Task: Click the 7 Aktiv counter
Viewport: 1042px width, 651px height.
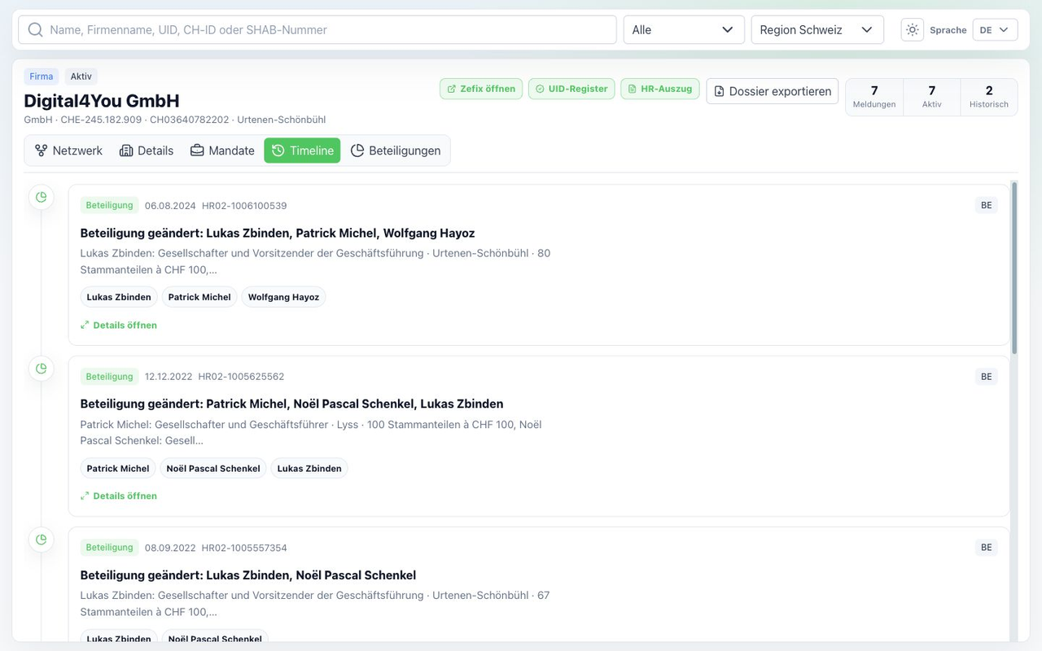Action: pos(932,97)
